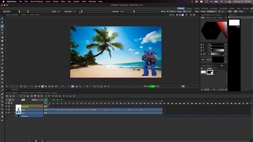
Task: Jump to last frame in playback bar
Action: tap(56, 86)
